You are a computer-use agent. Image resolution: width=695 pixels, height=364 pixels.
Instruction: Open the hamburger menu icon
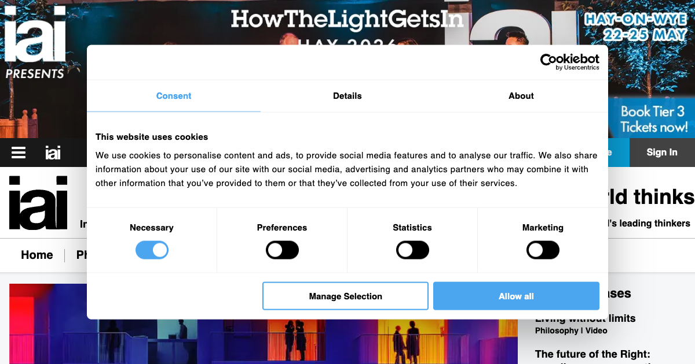[19, 153]
